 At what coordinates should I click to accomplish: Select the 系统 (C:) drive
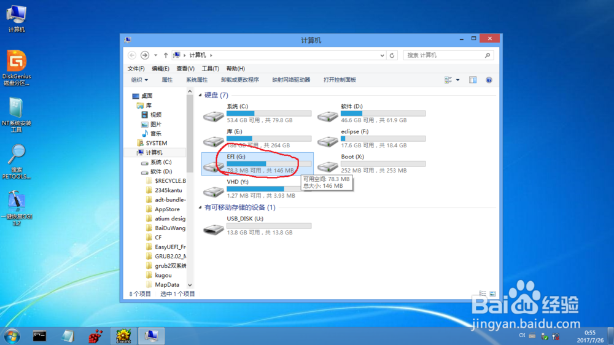[257, 113]
